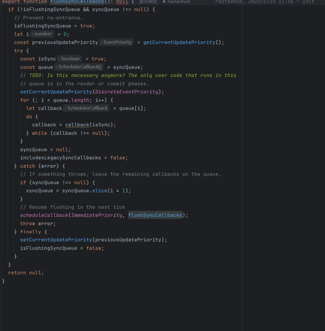Image resolution: width=325 pixels, height=331 pixels.
Task: Click the return null statement
Action: point(25,272)
